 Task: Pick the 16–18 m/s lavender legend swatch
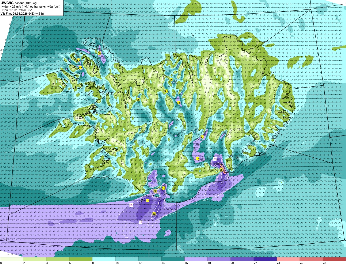196,259
